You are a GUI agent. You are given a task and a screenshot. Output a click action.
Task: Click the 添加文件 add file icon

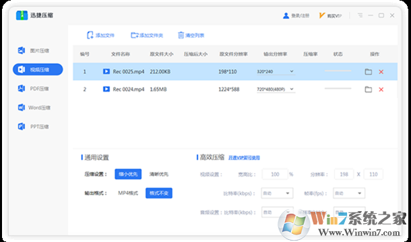(x=90, y=36)
